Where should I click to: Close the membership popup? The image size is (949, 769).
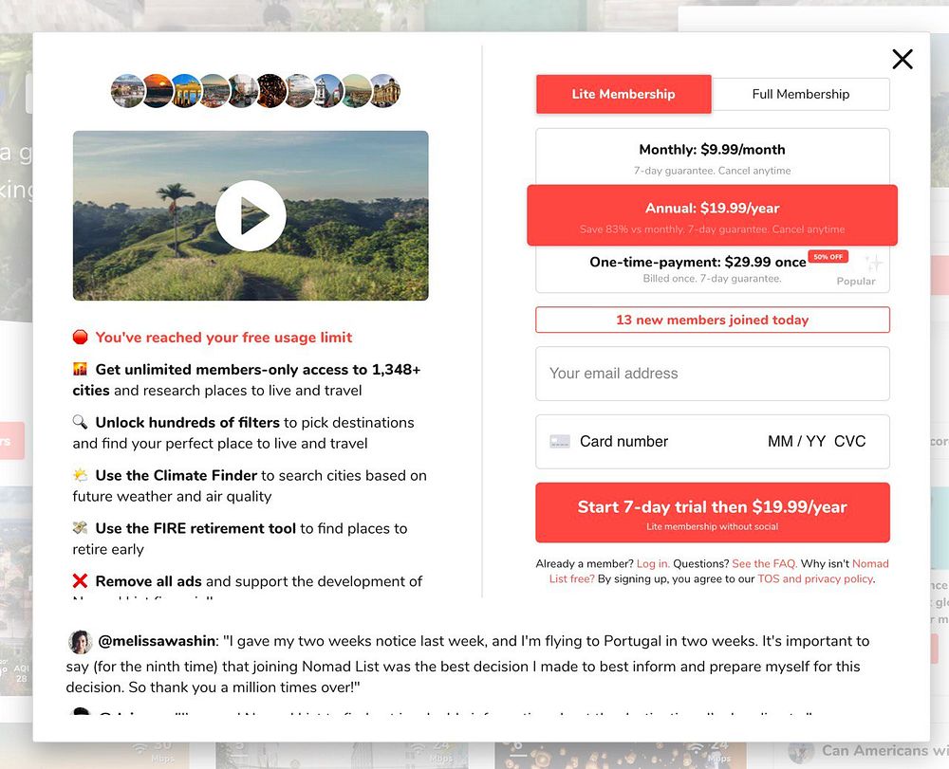tap(902, 59)
